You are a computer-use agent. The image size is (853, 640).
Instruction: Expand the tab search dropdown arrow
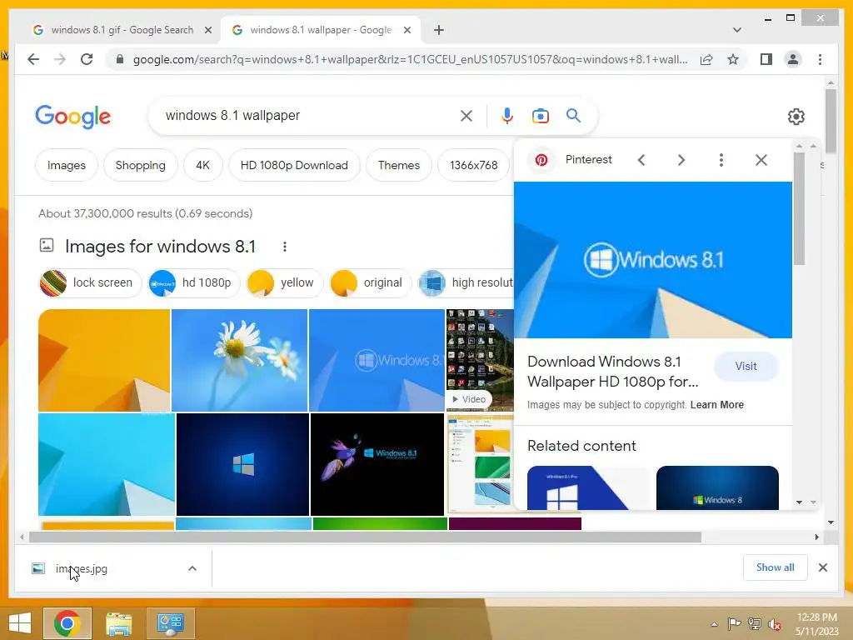coord(736,30)
